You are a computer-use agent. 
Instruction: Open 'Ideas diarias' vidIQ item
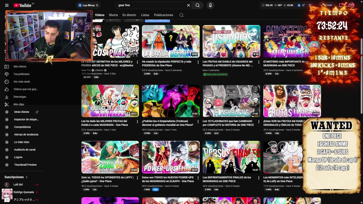(22, 112)
